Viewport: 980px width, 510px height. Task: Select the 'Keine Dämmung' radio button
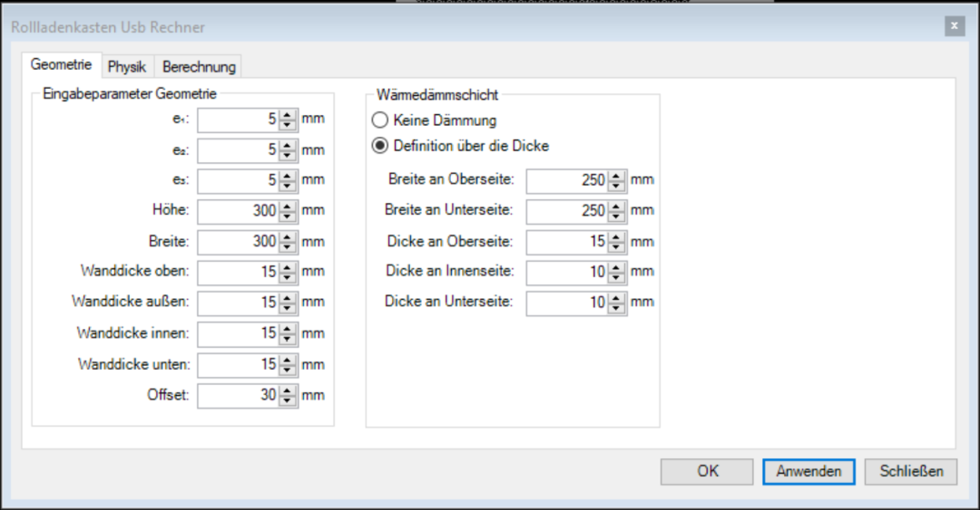coord(380,120)
